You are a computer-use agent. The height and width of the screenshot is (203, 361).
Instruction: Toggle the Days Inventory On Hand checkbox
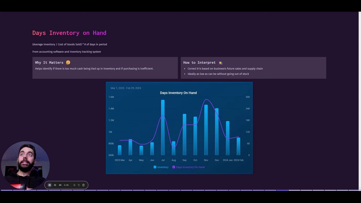pyautogui.click(x=174, y=167)
